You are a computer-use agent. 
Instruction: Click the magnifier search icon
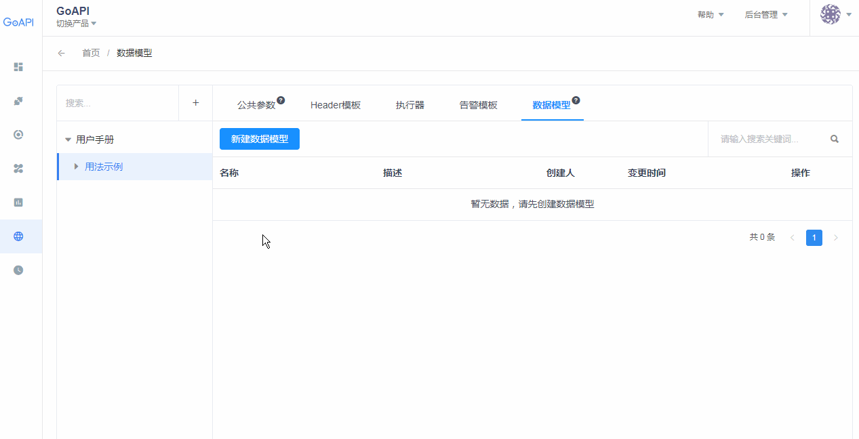tap(835, 139)
